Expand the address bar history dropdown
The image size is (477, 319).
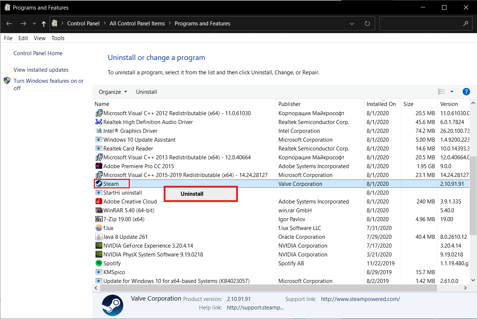point(352,24)
